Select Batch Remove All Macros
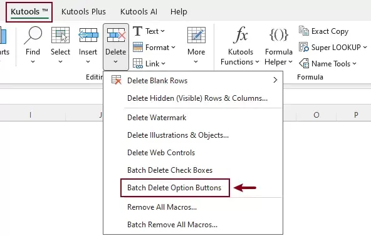 [x=193, y=225]
